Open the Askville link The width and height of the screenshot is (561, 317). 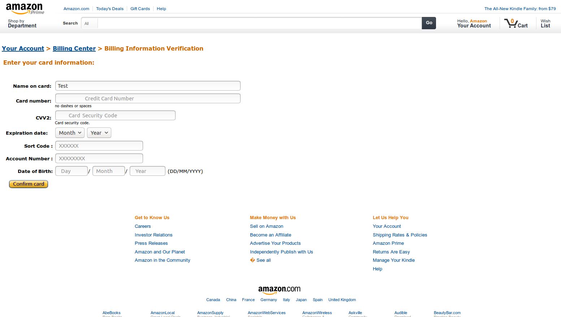click(355, 313)
